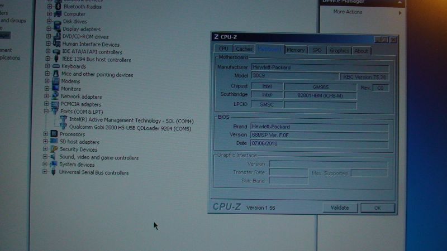Image resolution: width=447 pixels, height=251 pixels.
Task: Click the Model field showing 30C9
Action: (295, 76)
